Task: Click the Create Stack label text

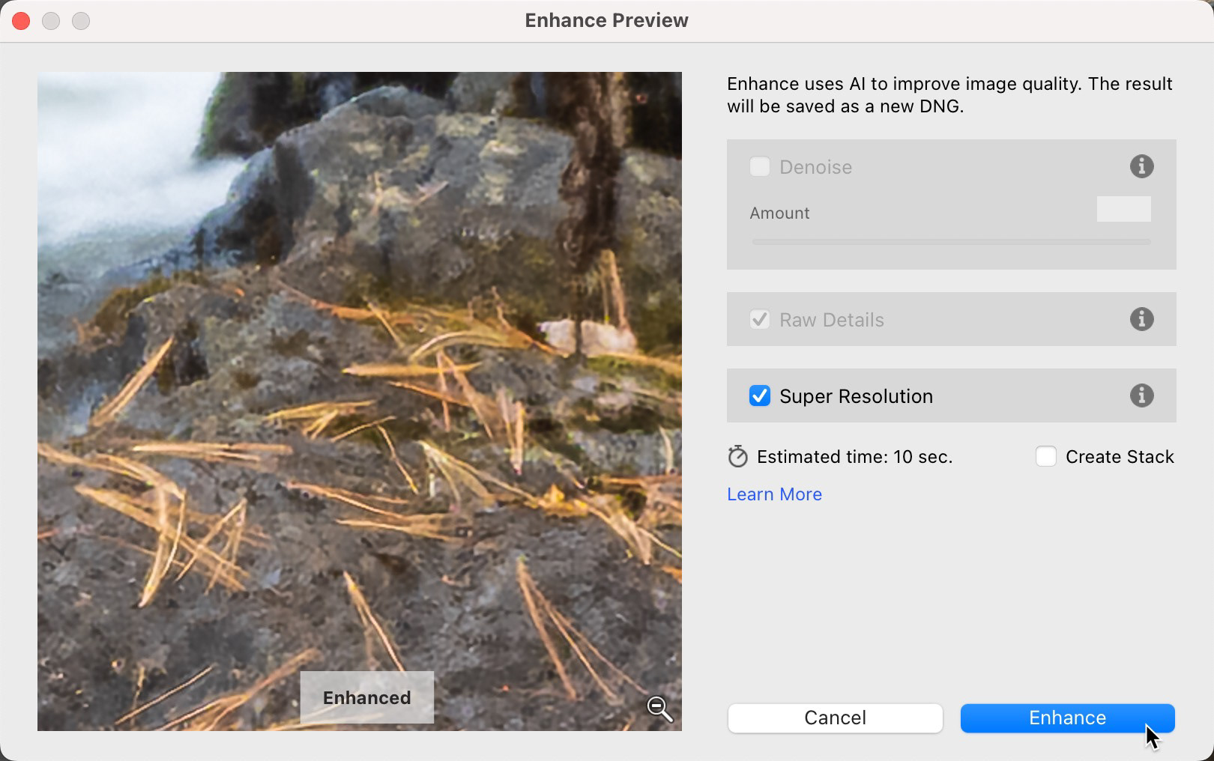Action: pos(1120,457)
